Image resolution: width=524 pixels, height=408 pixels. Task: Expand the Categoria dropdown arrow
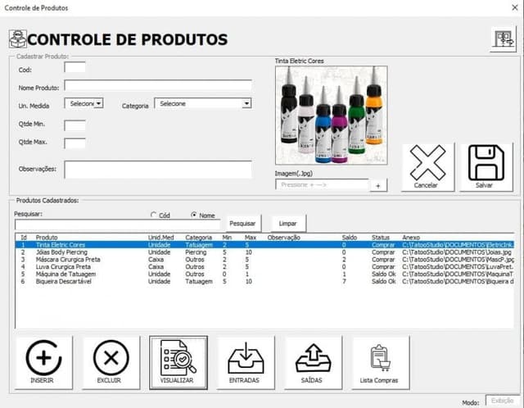[246, 103]
